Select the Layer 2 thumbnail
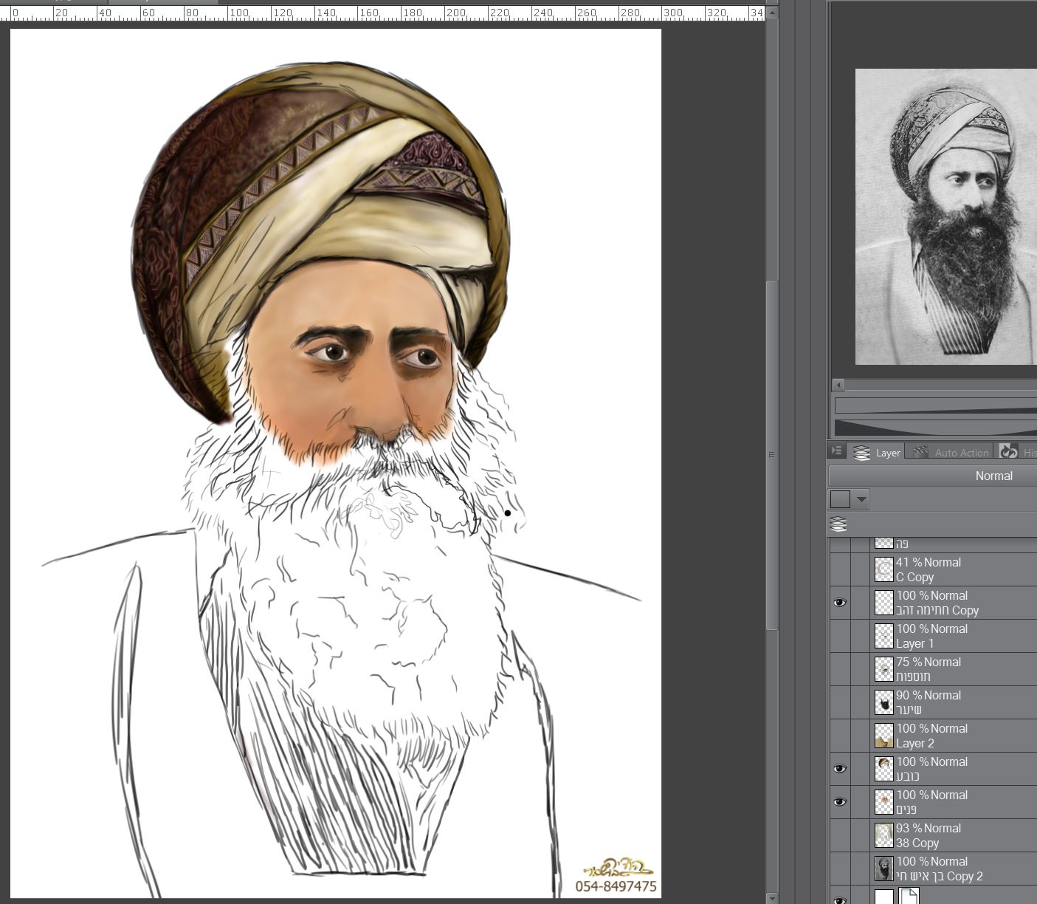The image size is (1037, 904). coord(883,736)
